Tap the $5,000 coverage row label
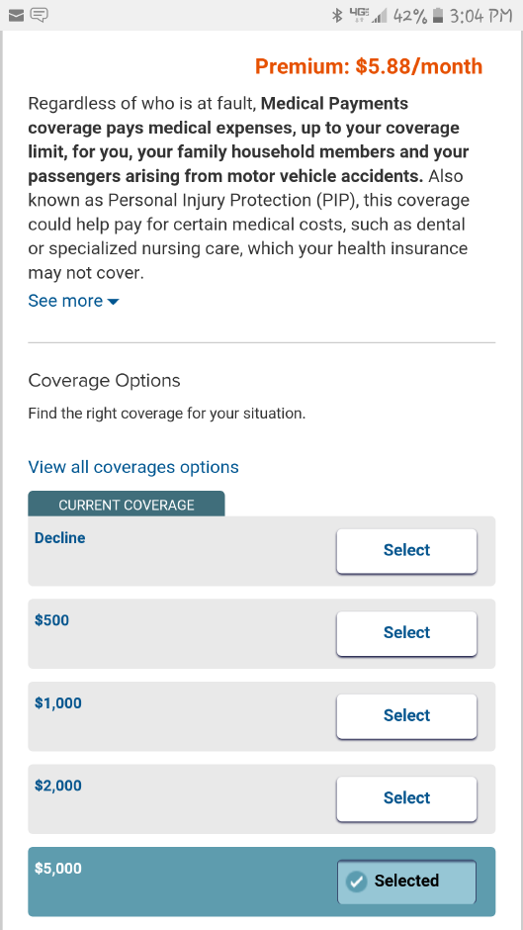Screen dimensions: 523x930 pos(58,869)
